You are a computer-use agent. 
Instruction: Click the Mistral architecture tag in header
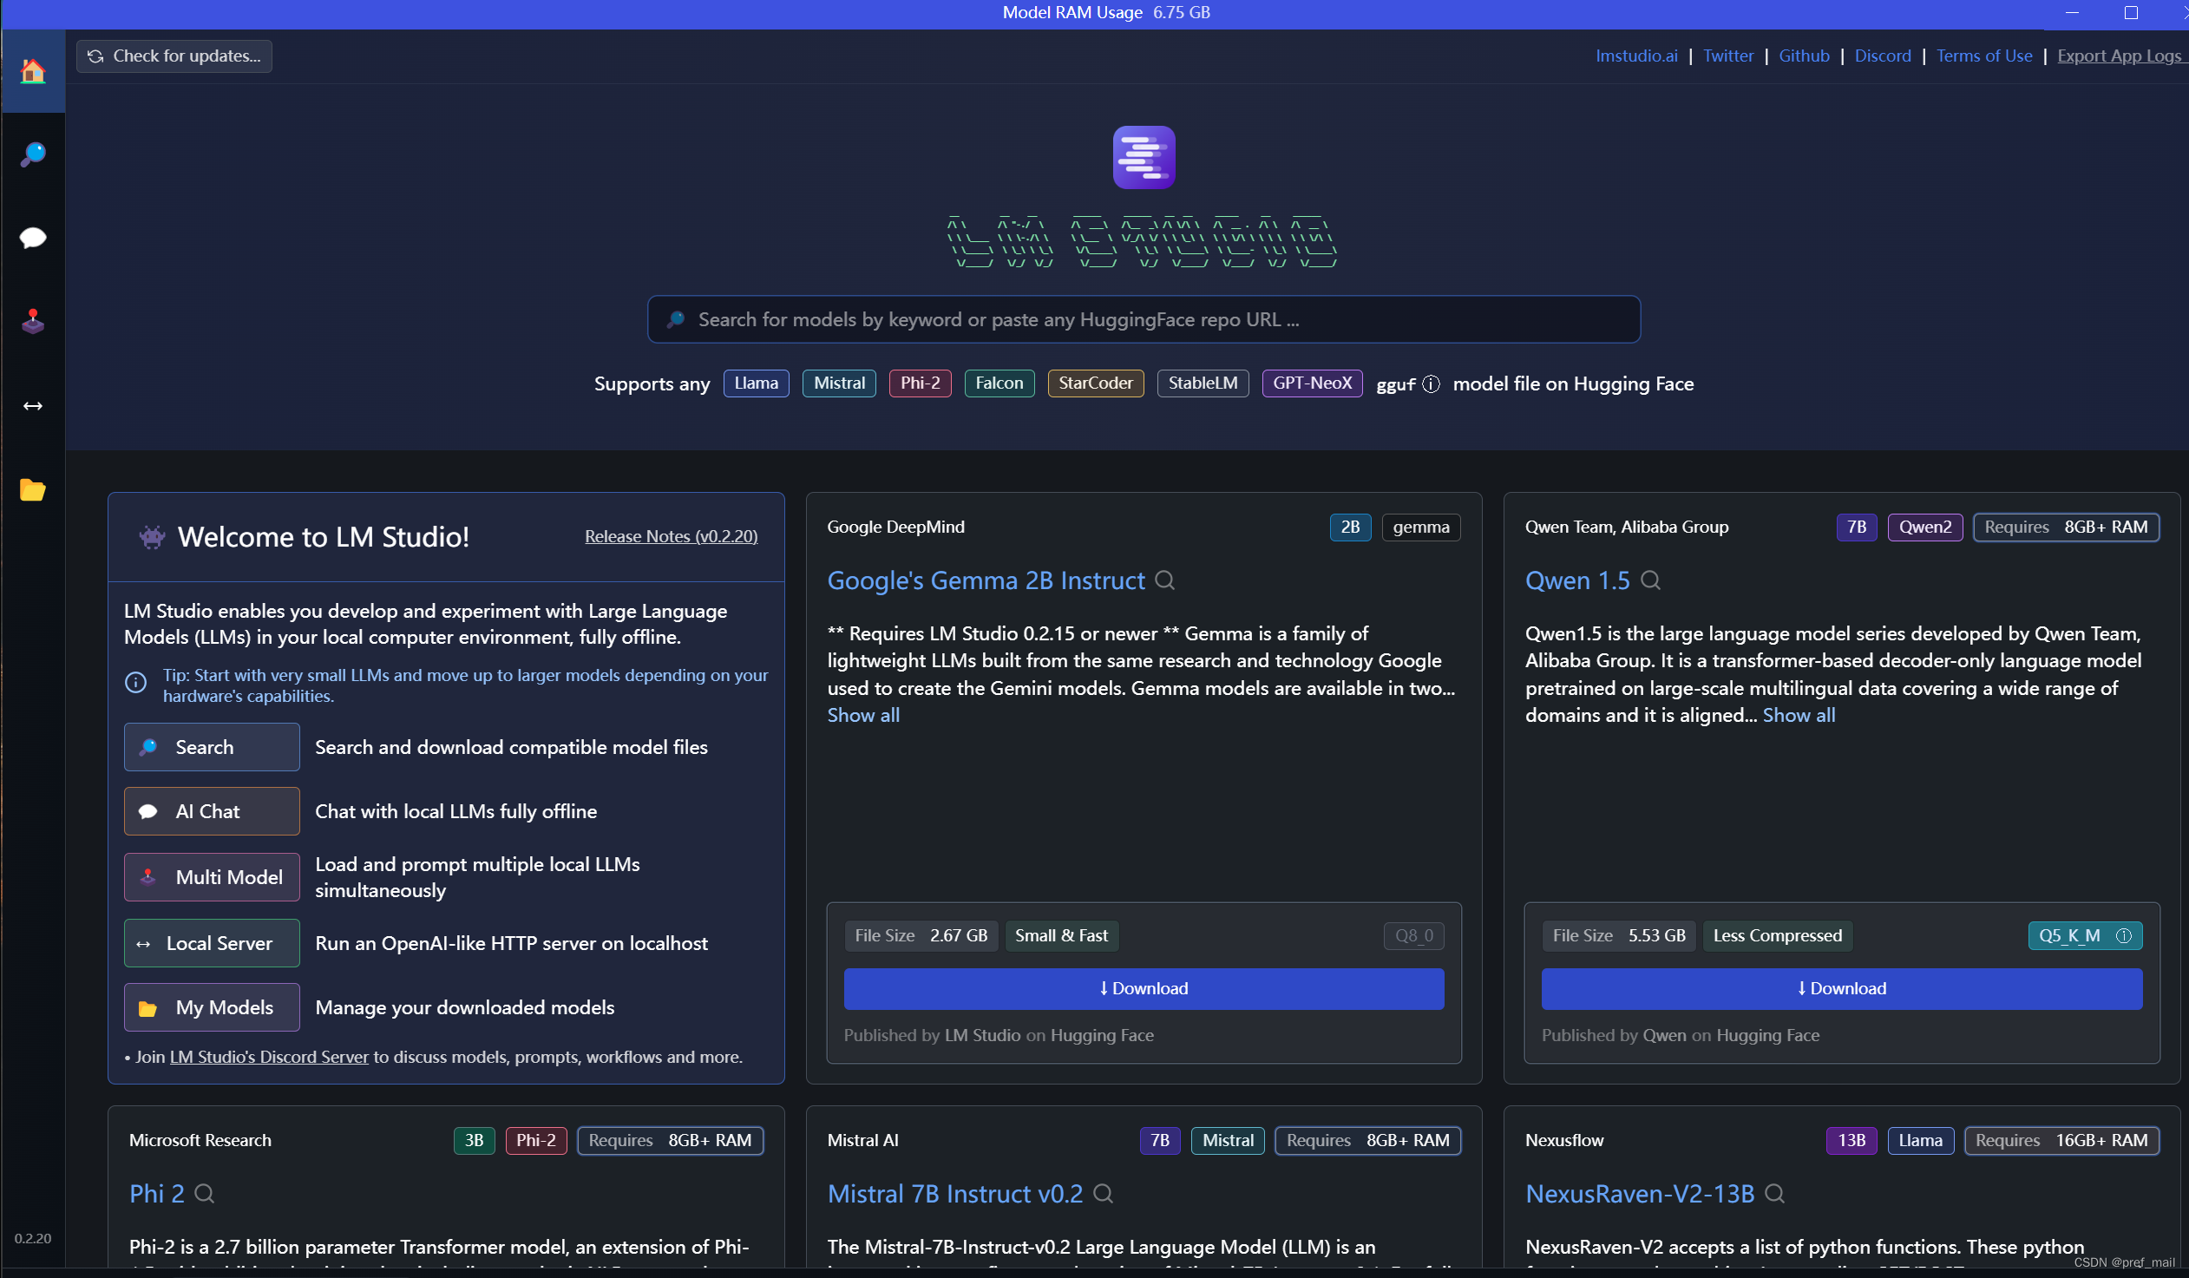(839, 383)
